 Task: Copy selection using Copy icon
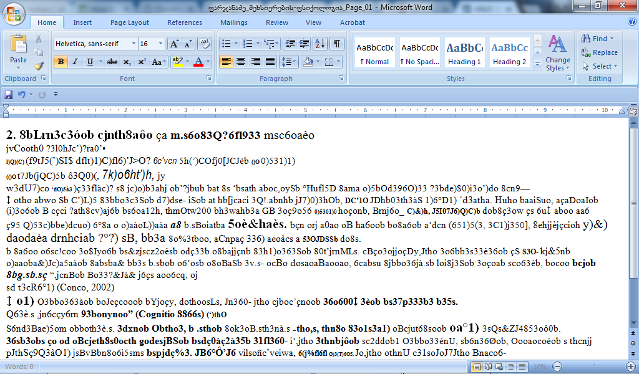[x=38, y=52]
